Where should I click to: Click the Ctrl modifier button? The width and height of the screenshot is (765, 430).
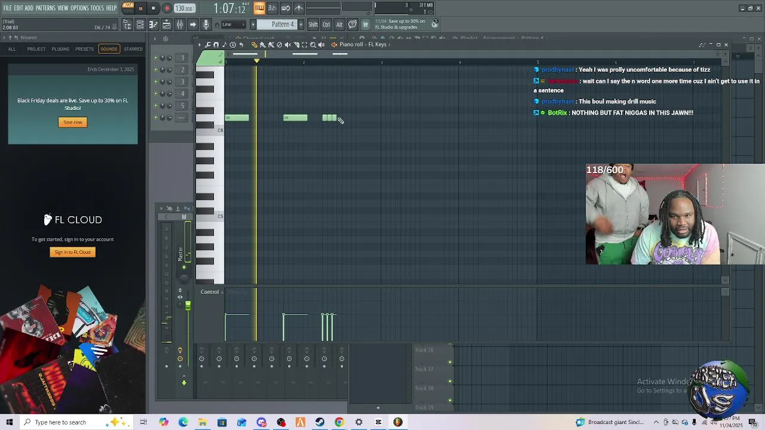[326, 24]
